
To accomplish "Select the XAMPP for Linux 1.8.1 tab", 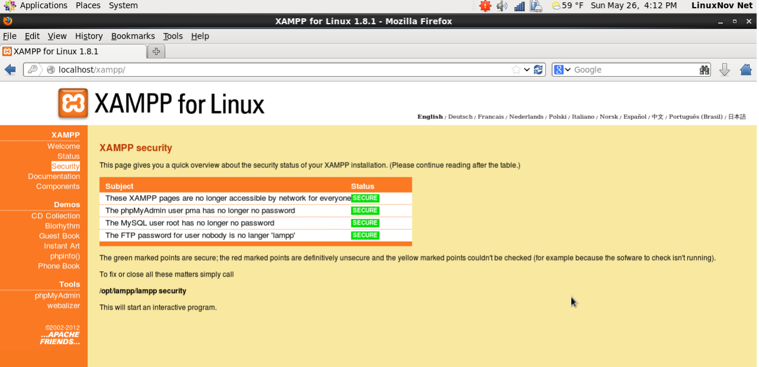I will tap(56, 51).
